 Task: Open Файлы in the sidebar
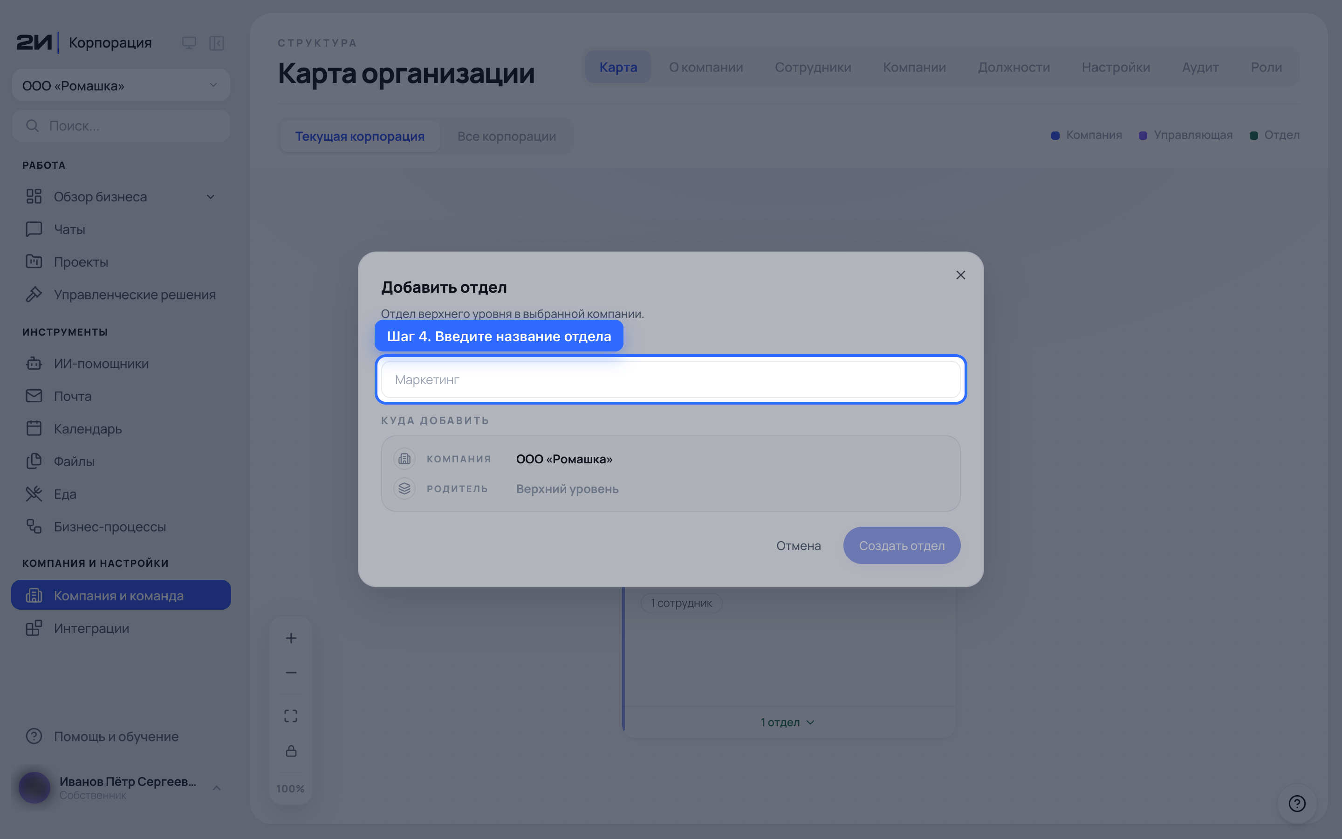121,461
